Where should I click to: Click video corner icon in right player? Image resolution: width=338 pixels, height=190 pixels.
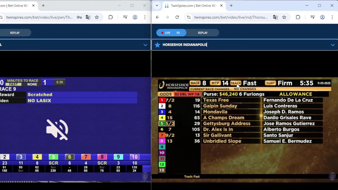pyautogui.click(x=333, y=177)
